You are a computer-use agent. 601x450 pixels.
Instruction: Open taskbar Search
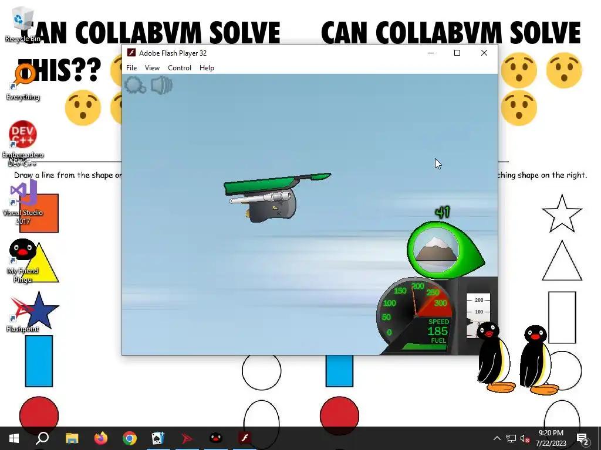[42, 438]
